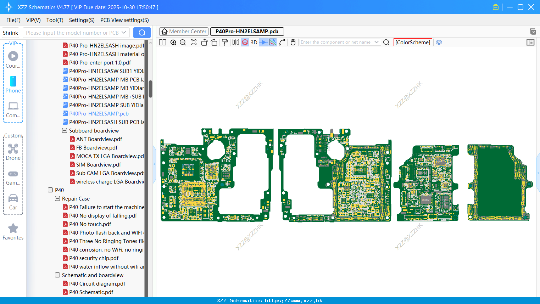Open PCB View settings(S) menu
The width and height of the screenshot is (540, 304).
pos(124,20)
